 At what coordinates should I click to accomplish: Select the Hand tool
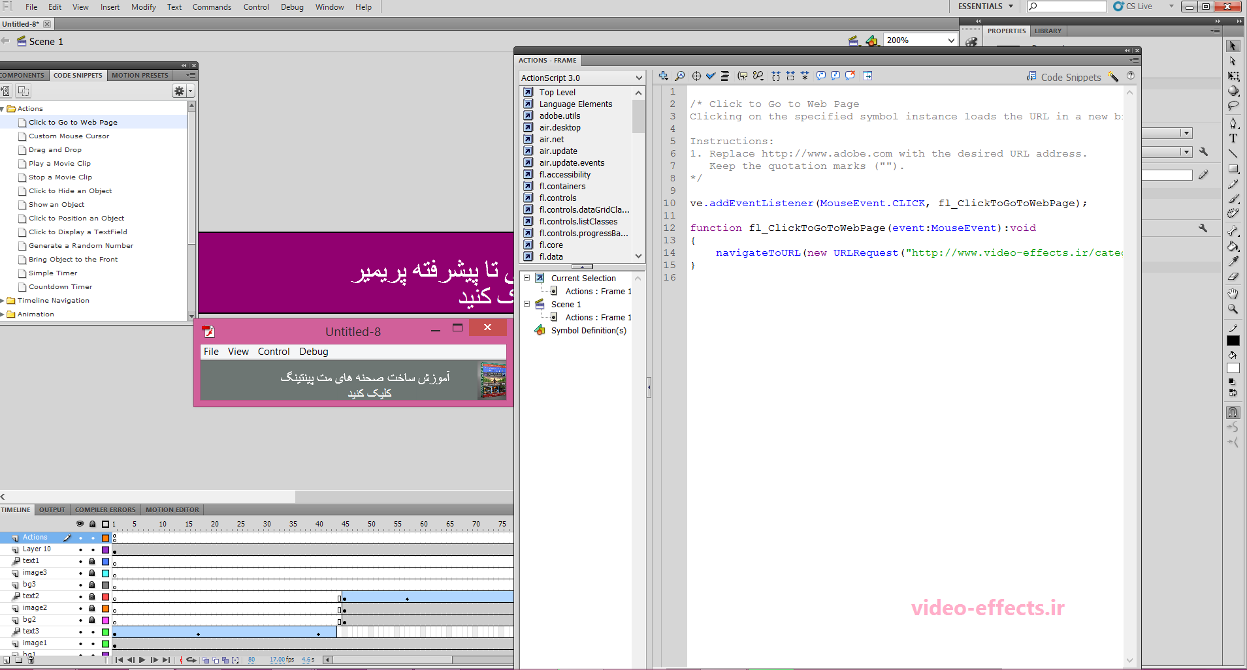(x=1233, y=294)
